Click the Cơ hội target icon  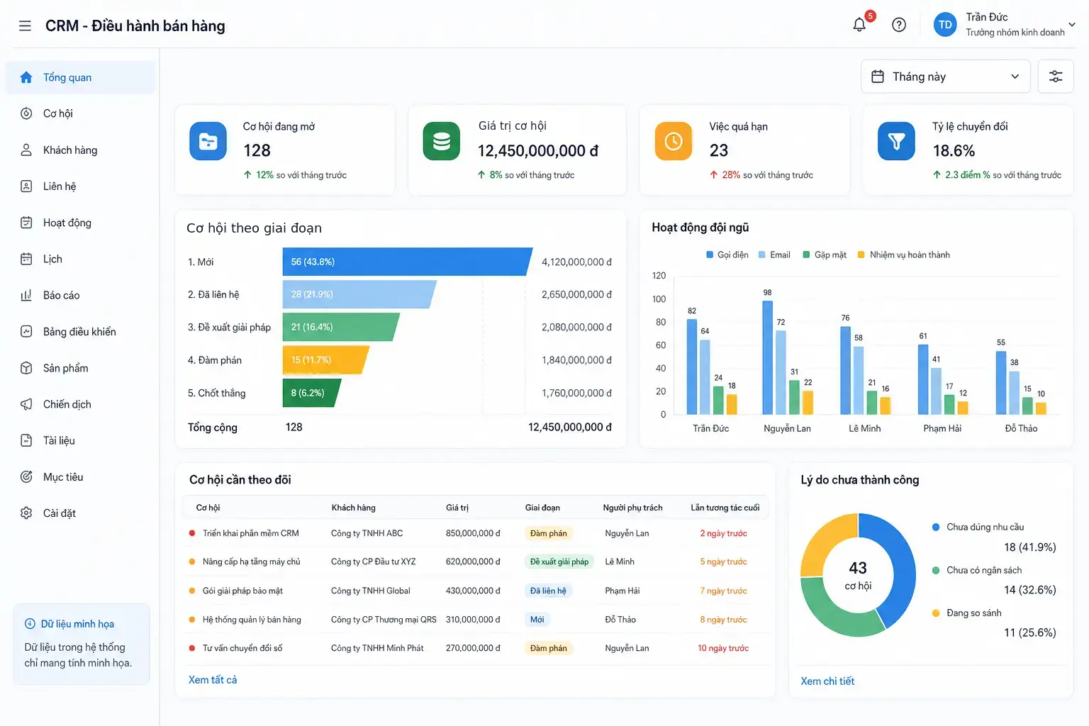pyautogui.click(x=26, y=113)
